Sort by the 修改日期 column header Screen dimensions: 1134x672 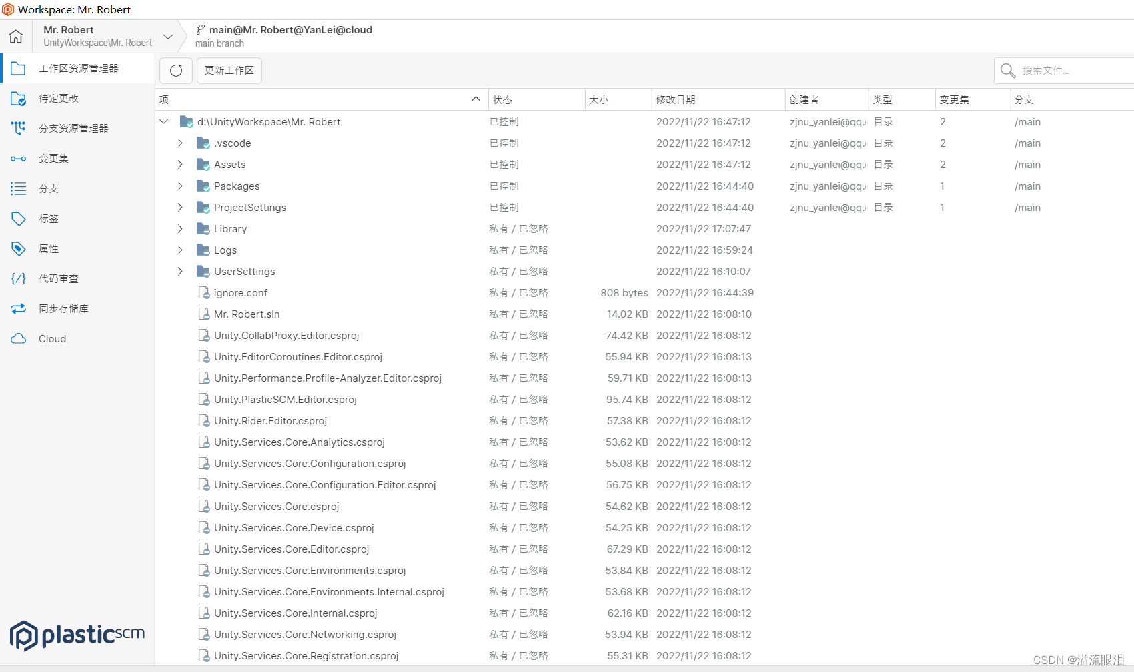(x=718, y=99)
